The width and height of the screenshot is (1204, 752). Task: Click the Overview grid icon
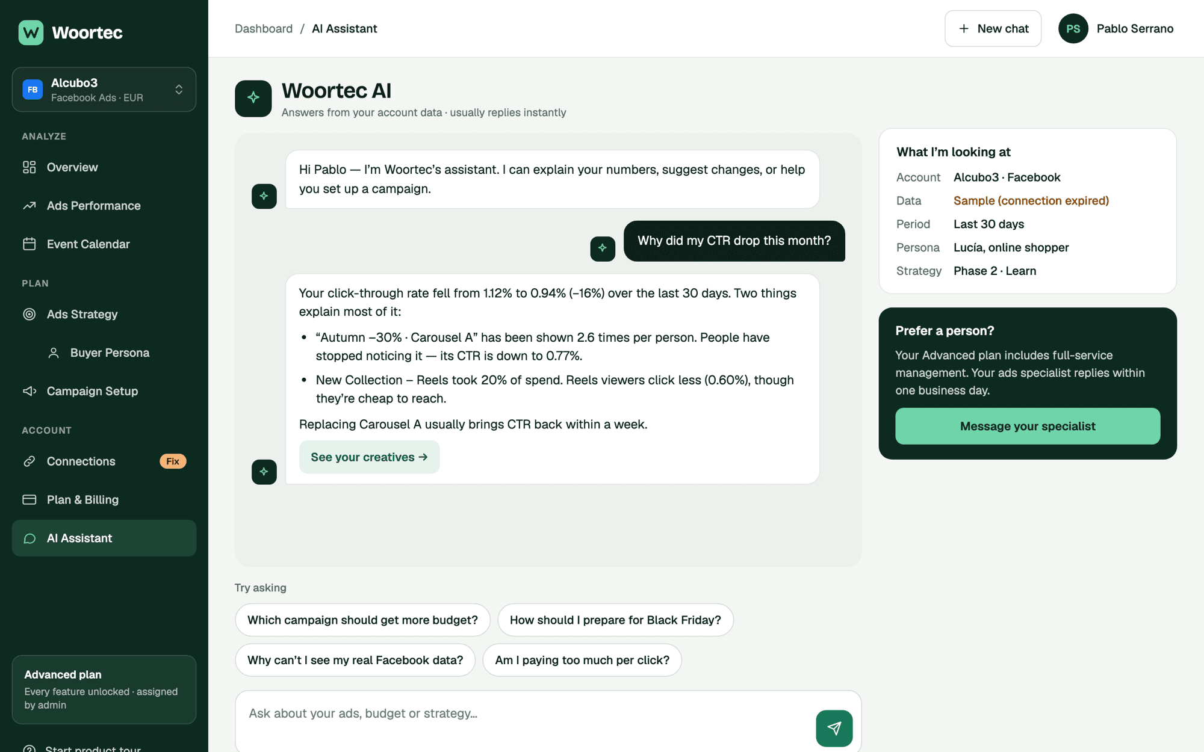tap(29, 167)
